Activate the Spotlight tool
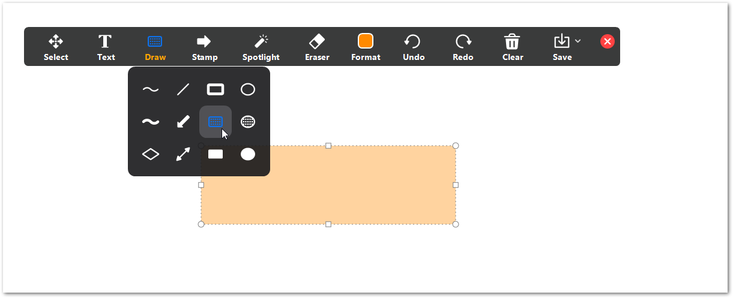 261,47
